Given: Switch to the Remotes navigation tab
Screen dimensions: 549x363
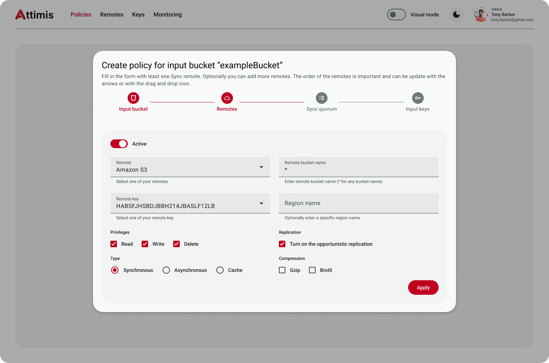Looking at the screenshot, I should 111,15.
